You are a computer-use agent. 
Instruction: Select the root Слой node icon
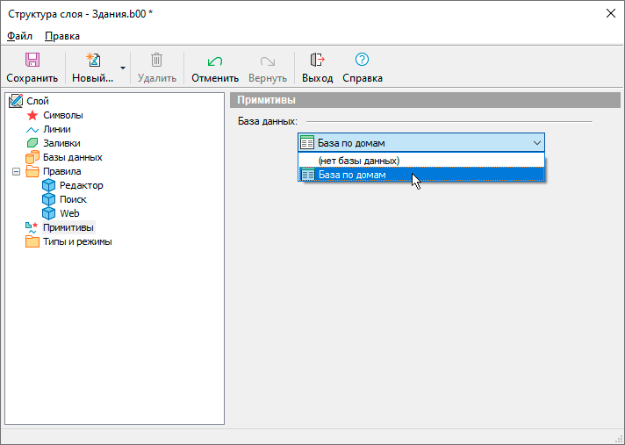pyautogui.click(x=15, y=101)
